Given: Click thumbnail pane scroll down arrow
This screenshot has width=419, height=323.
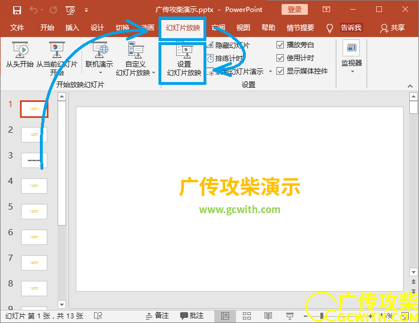Looking at the screenshot, I should coord(62,305).
